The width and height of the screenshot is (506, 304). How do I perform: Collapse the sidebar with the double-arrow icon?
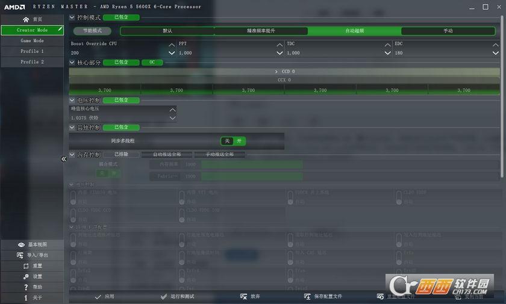click(64, 159)
